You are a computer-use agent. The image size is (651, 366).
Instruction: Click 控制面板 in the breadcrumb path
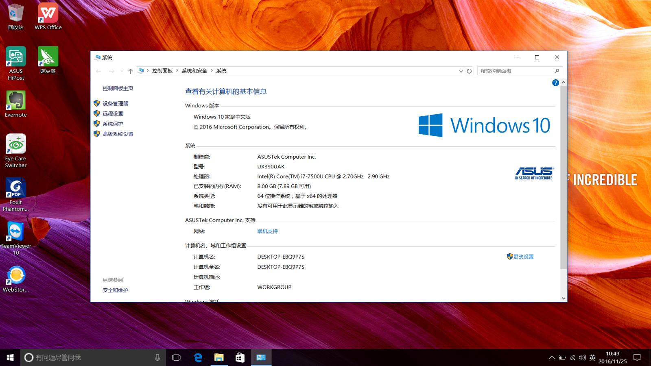(x=162, y=71)
